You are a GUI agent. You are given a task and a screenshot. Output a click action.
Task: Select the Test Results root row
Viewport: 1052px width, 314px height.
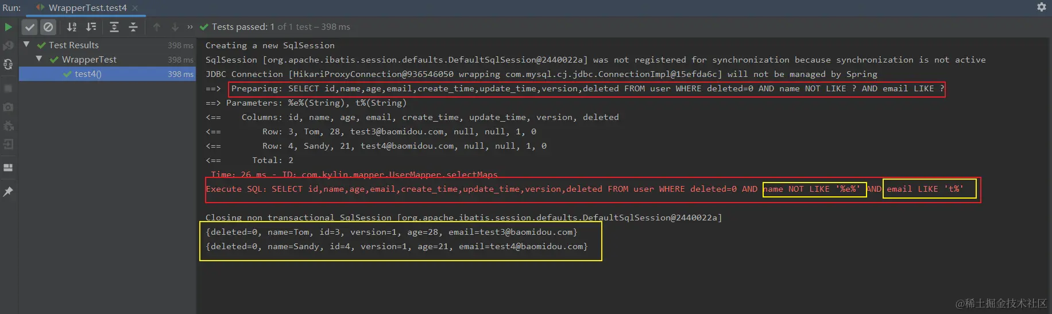pos(107,45)
